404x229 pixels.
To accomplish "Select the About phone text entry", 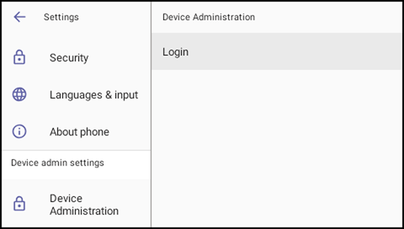I will [x=79, y=132].
